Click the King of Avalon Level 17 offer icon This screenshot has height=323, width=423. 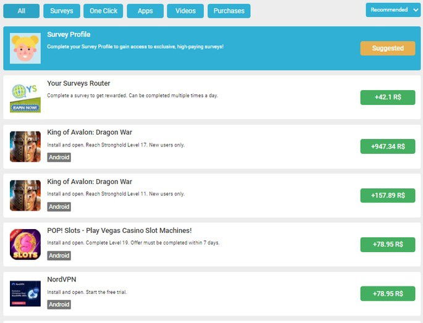click(x=25, y=146)
